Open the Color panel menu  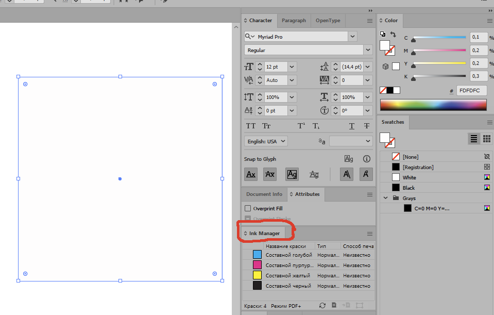click(490, 21)
